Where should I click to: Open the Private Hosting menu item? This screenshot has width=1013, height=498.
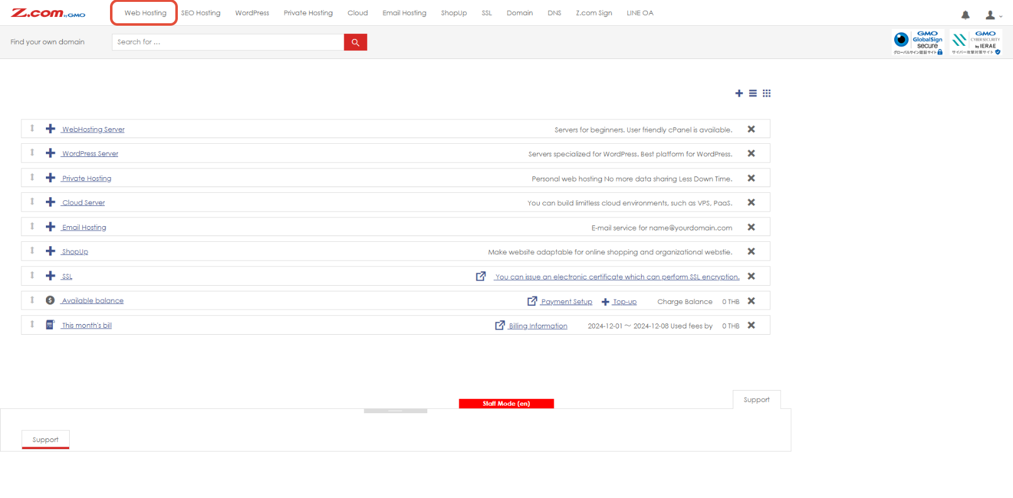pyautogui.click(x=308, y=13)
